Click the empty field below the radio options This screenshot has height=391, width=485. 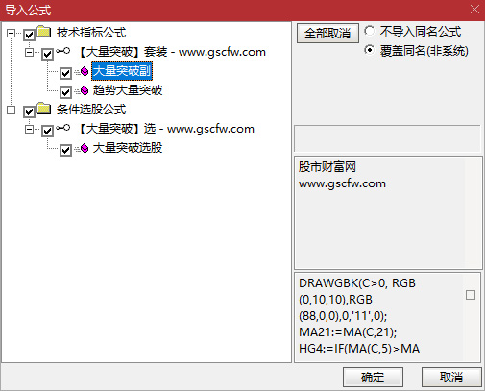pyautogui.click(x=387, y=138)
